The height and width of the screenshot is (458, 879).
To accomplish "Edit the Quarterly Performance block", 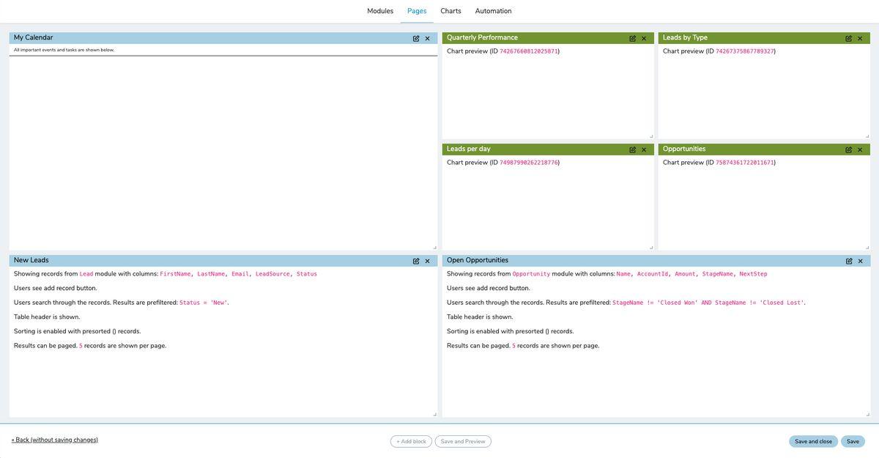I will click(x=633, y=38).
